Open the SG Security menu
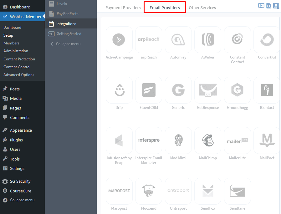This screenshot has height=214, width=281. tap(22, 181)
